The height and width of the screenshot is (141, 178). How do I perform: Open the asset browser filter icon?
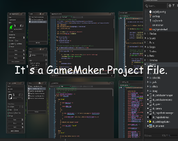click(173, 5)
